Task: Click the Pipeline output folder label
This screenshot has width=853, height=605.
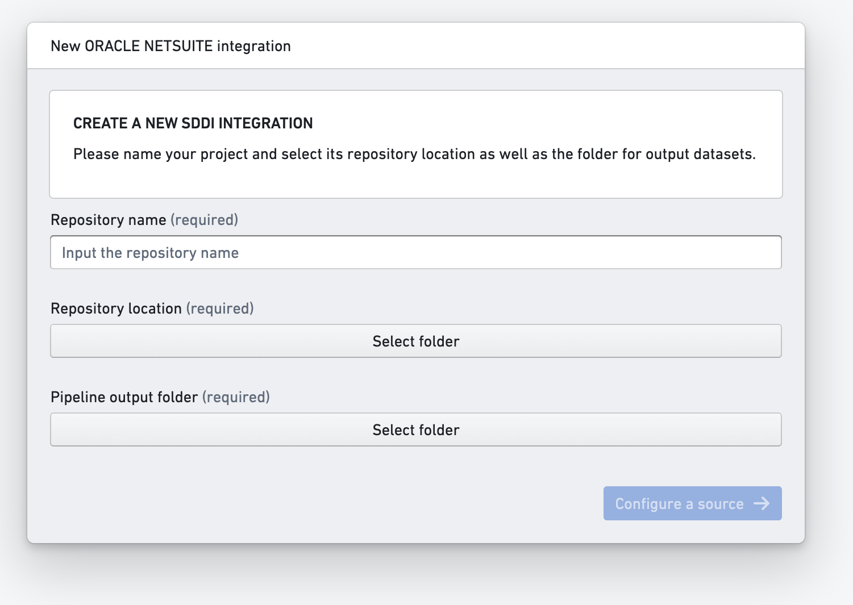Action: [124, 397]
